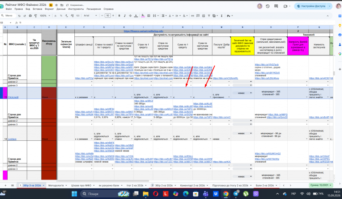Undo the last action in the toolbar
This screenshot has height=199, width=342.
(x=20, y=16)
